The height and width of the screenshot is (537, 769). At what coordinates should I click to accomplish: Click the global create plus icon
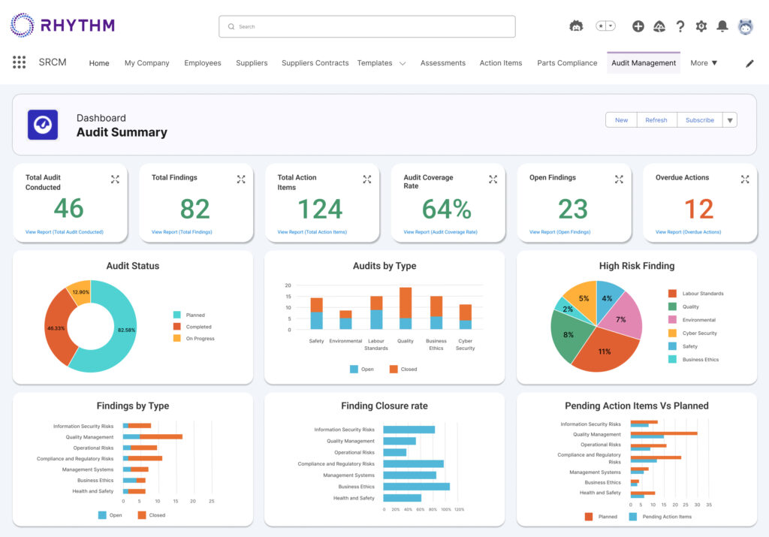(638, 26)
